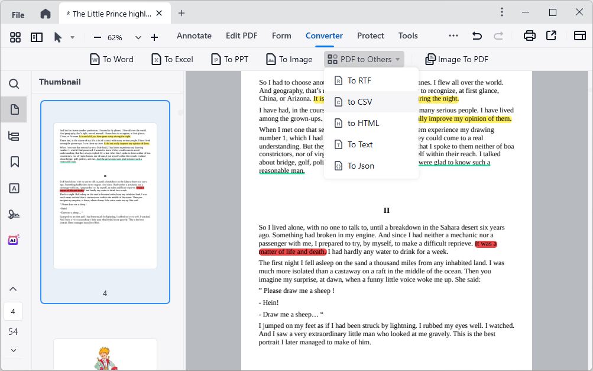Click the print icon
Screen dimensions: 593x371
click(x=530, y=36)
